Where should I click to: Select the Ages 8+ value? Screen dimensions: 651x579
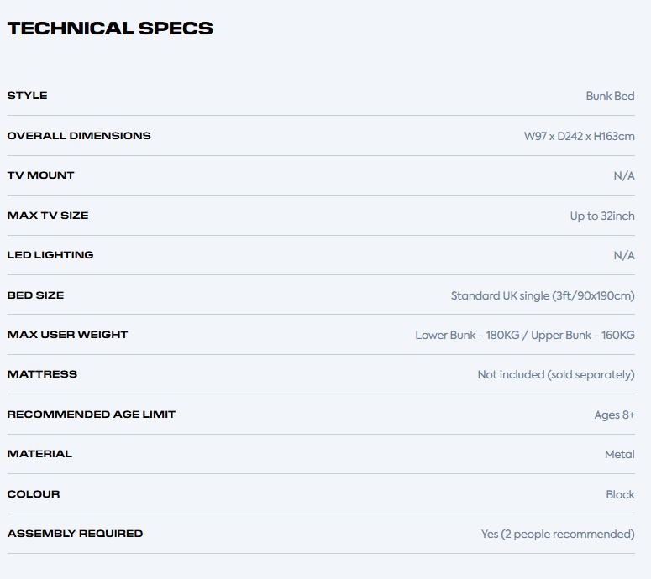coord(614,415)
